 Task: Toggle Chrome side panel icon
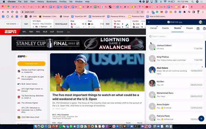pos(194,12)
